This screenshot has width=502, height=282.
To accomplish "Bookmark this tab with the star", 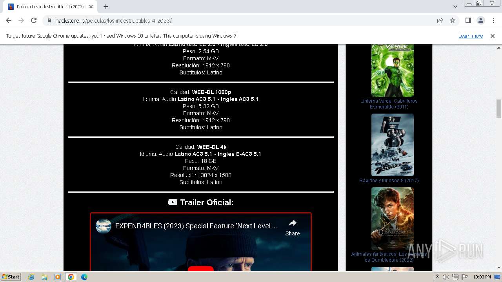I will tap(453, 21).
